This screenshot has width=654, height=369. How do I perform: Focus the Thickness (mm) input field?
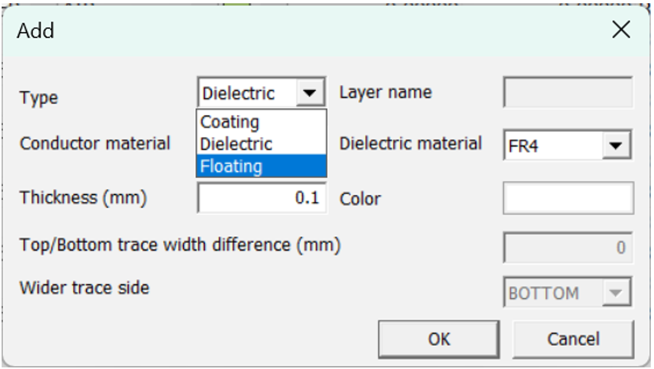[x=262, y=198]
